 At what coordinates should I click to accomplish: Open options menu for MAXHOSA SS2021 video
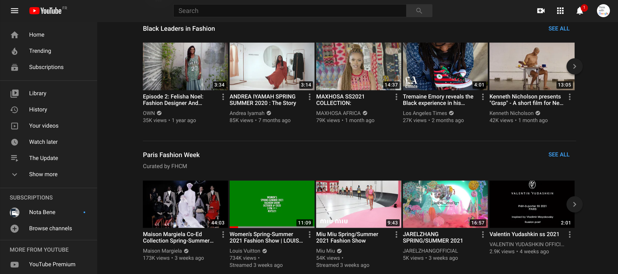tap(396, 97)
